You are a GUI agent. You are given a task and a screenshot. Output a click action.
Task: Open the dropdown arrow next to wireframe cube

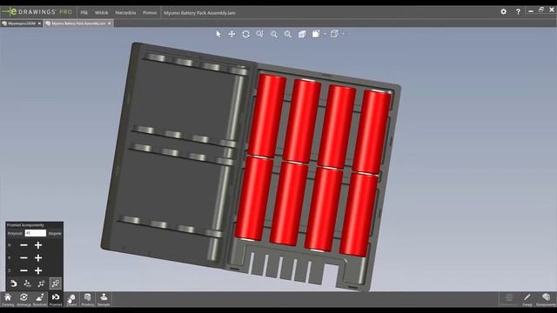tap(344, 34)
